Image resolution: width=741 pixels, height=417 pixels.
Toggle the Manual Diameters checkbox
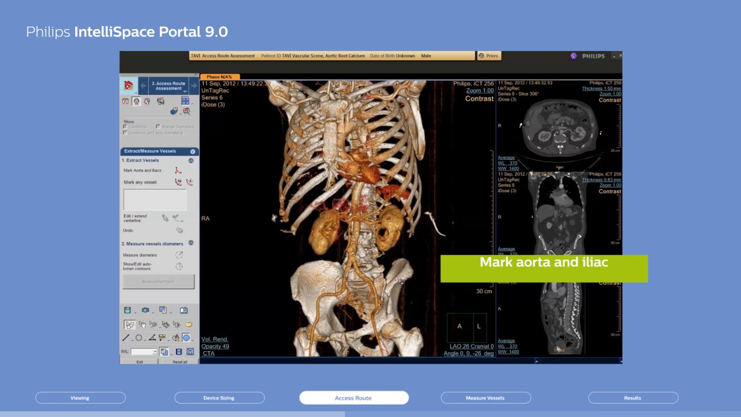[x=158, y=126]
